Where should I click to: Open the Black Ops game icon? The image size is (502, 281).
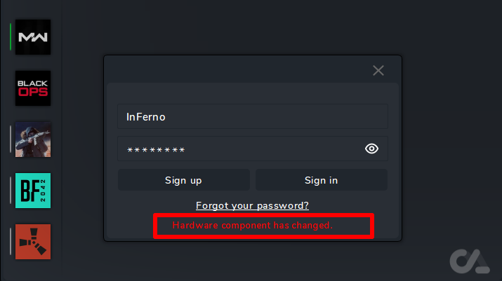click(33, 88)
